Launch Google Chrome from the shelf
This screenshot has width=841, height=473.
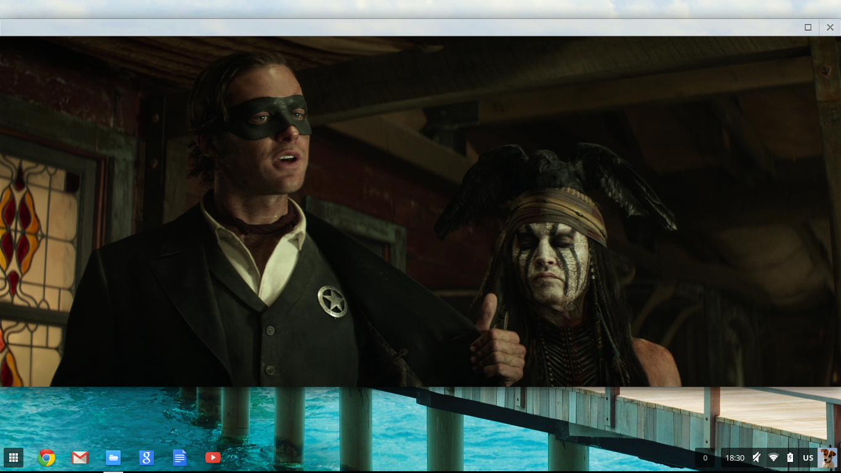(x=47, y=458)
